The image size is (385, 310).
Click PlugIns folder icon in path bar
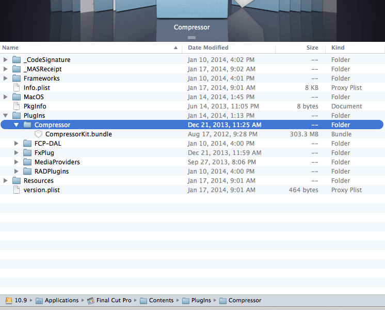[186, 301]
